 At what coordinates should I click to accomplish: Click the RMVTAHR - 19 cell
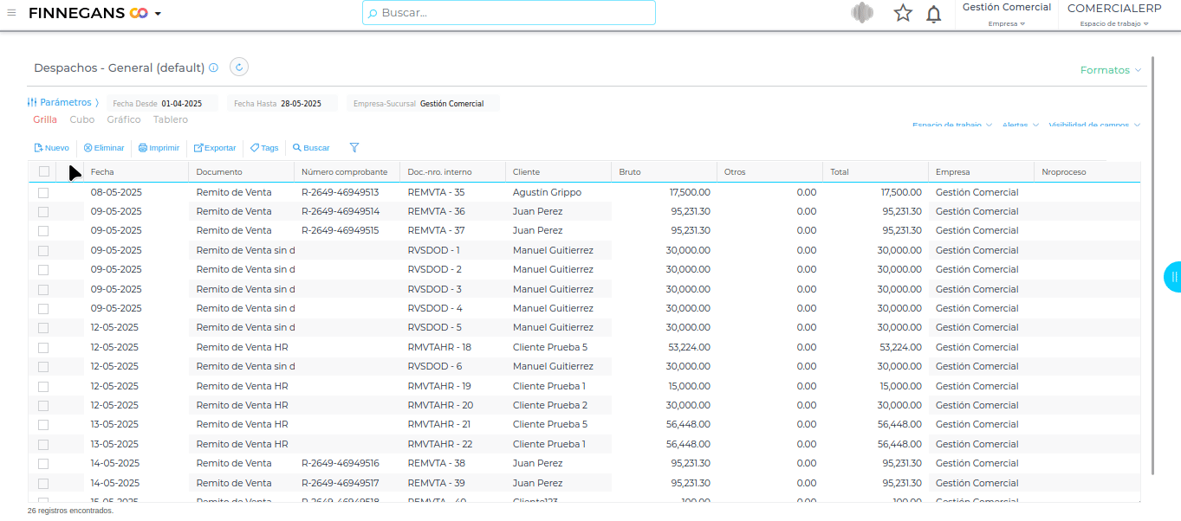(x=439, y=386)
